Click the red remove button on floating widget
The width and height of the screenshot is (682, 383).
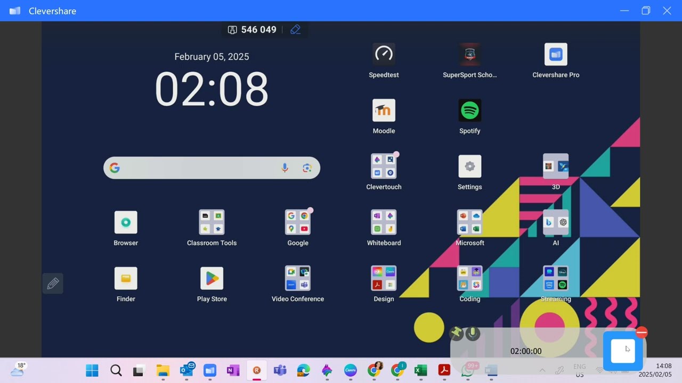tap(642, 333)
